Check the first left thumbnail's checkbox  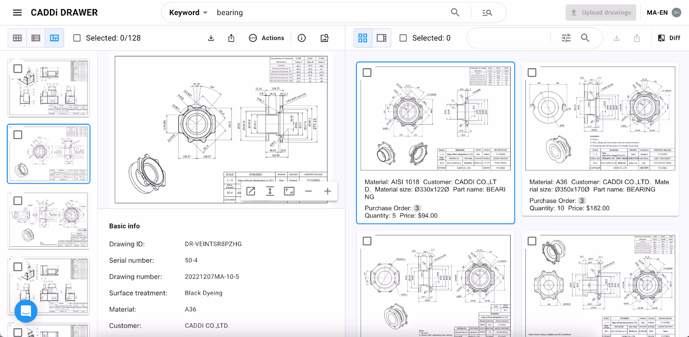(x=18, y=68)
